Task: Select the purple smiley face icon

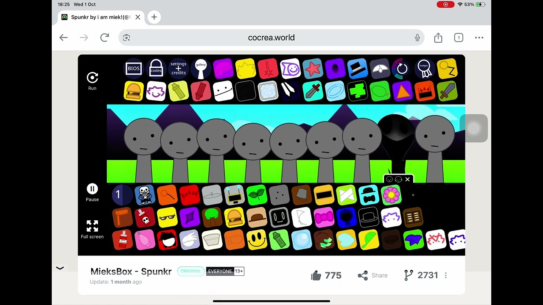Action: (x=291, y=69)
